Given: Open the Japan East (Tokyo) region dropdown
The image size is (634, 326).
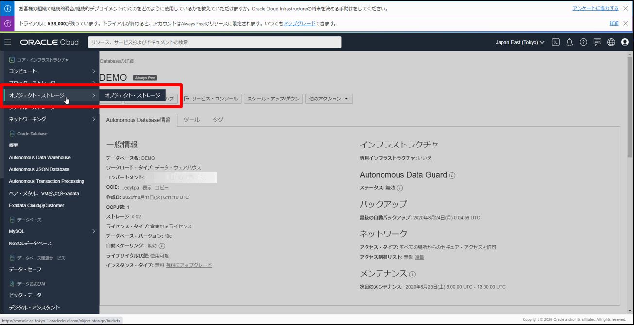Looking at the screenshot, I should 520,42.
